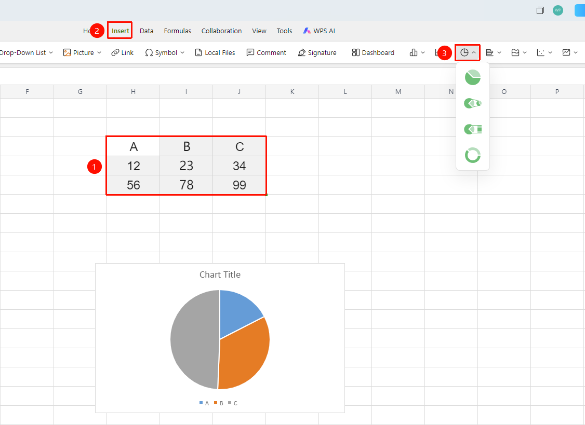Open the Dashboard tool
Viewport: 585px width, 425px height.
point(373,52)
